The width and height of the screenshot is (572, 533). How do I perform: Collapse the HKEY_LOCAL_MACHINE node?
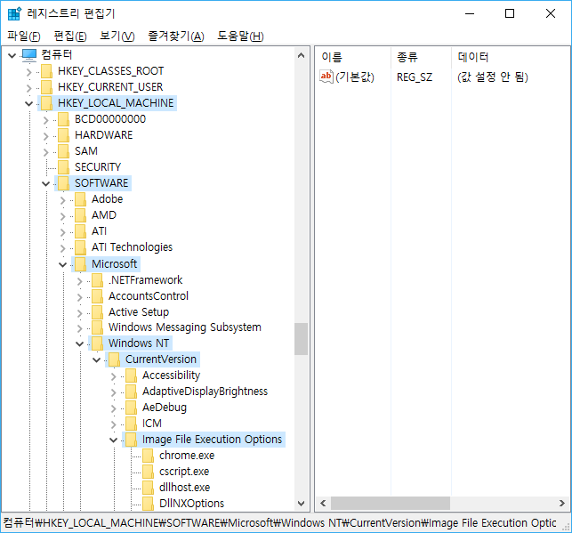click(x=28, y=104)
